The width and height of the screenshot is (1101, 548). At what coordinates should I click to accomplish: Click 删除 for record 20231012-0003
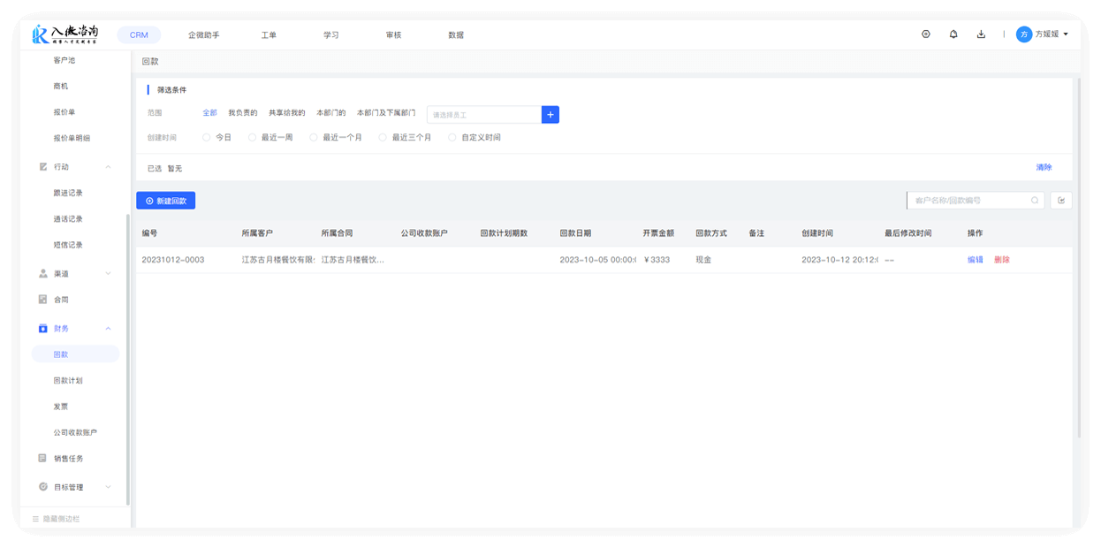[1002, 260]
